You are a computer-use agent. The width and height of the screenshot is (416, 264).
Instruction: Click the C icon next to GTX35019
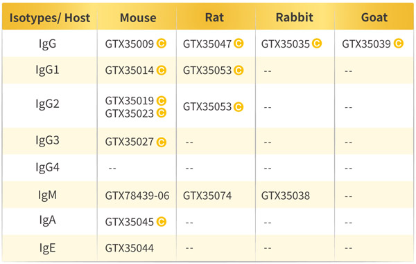coord(162,101)
